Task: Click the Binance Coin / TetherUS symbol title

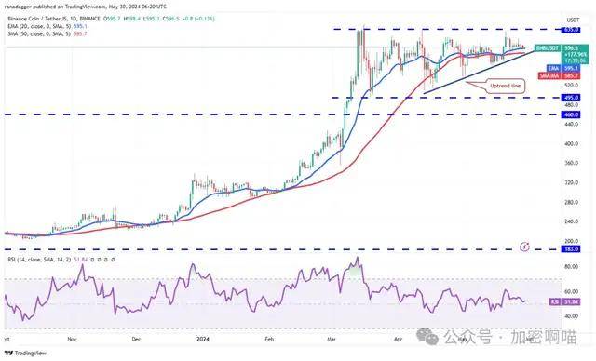Action: 54,19
